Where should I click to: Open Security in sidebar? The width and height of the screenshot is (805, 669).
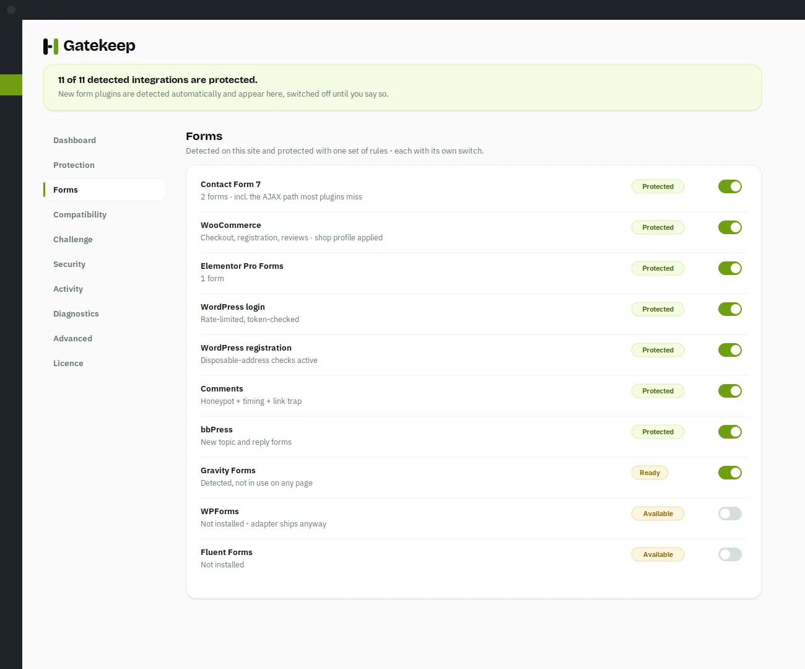pyautogui.click(x=104, y=264)
